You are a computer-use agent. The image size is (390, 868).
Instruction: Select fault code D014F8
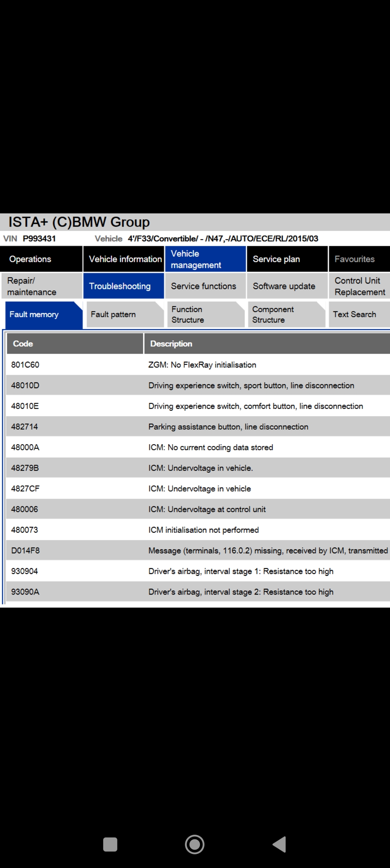point(25,550)
